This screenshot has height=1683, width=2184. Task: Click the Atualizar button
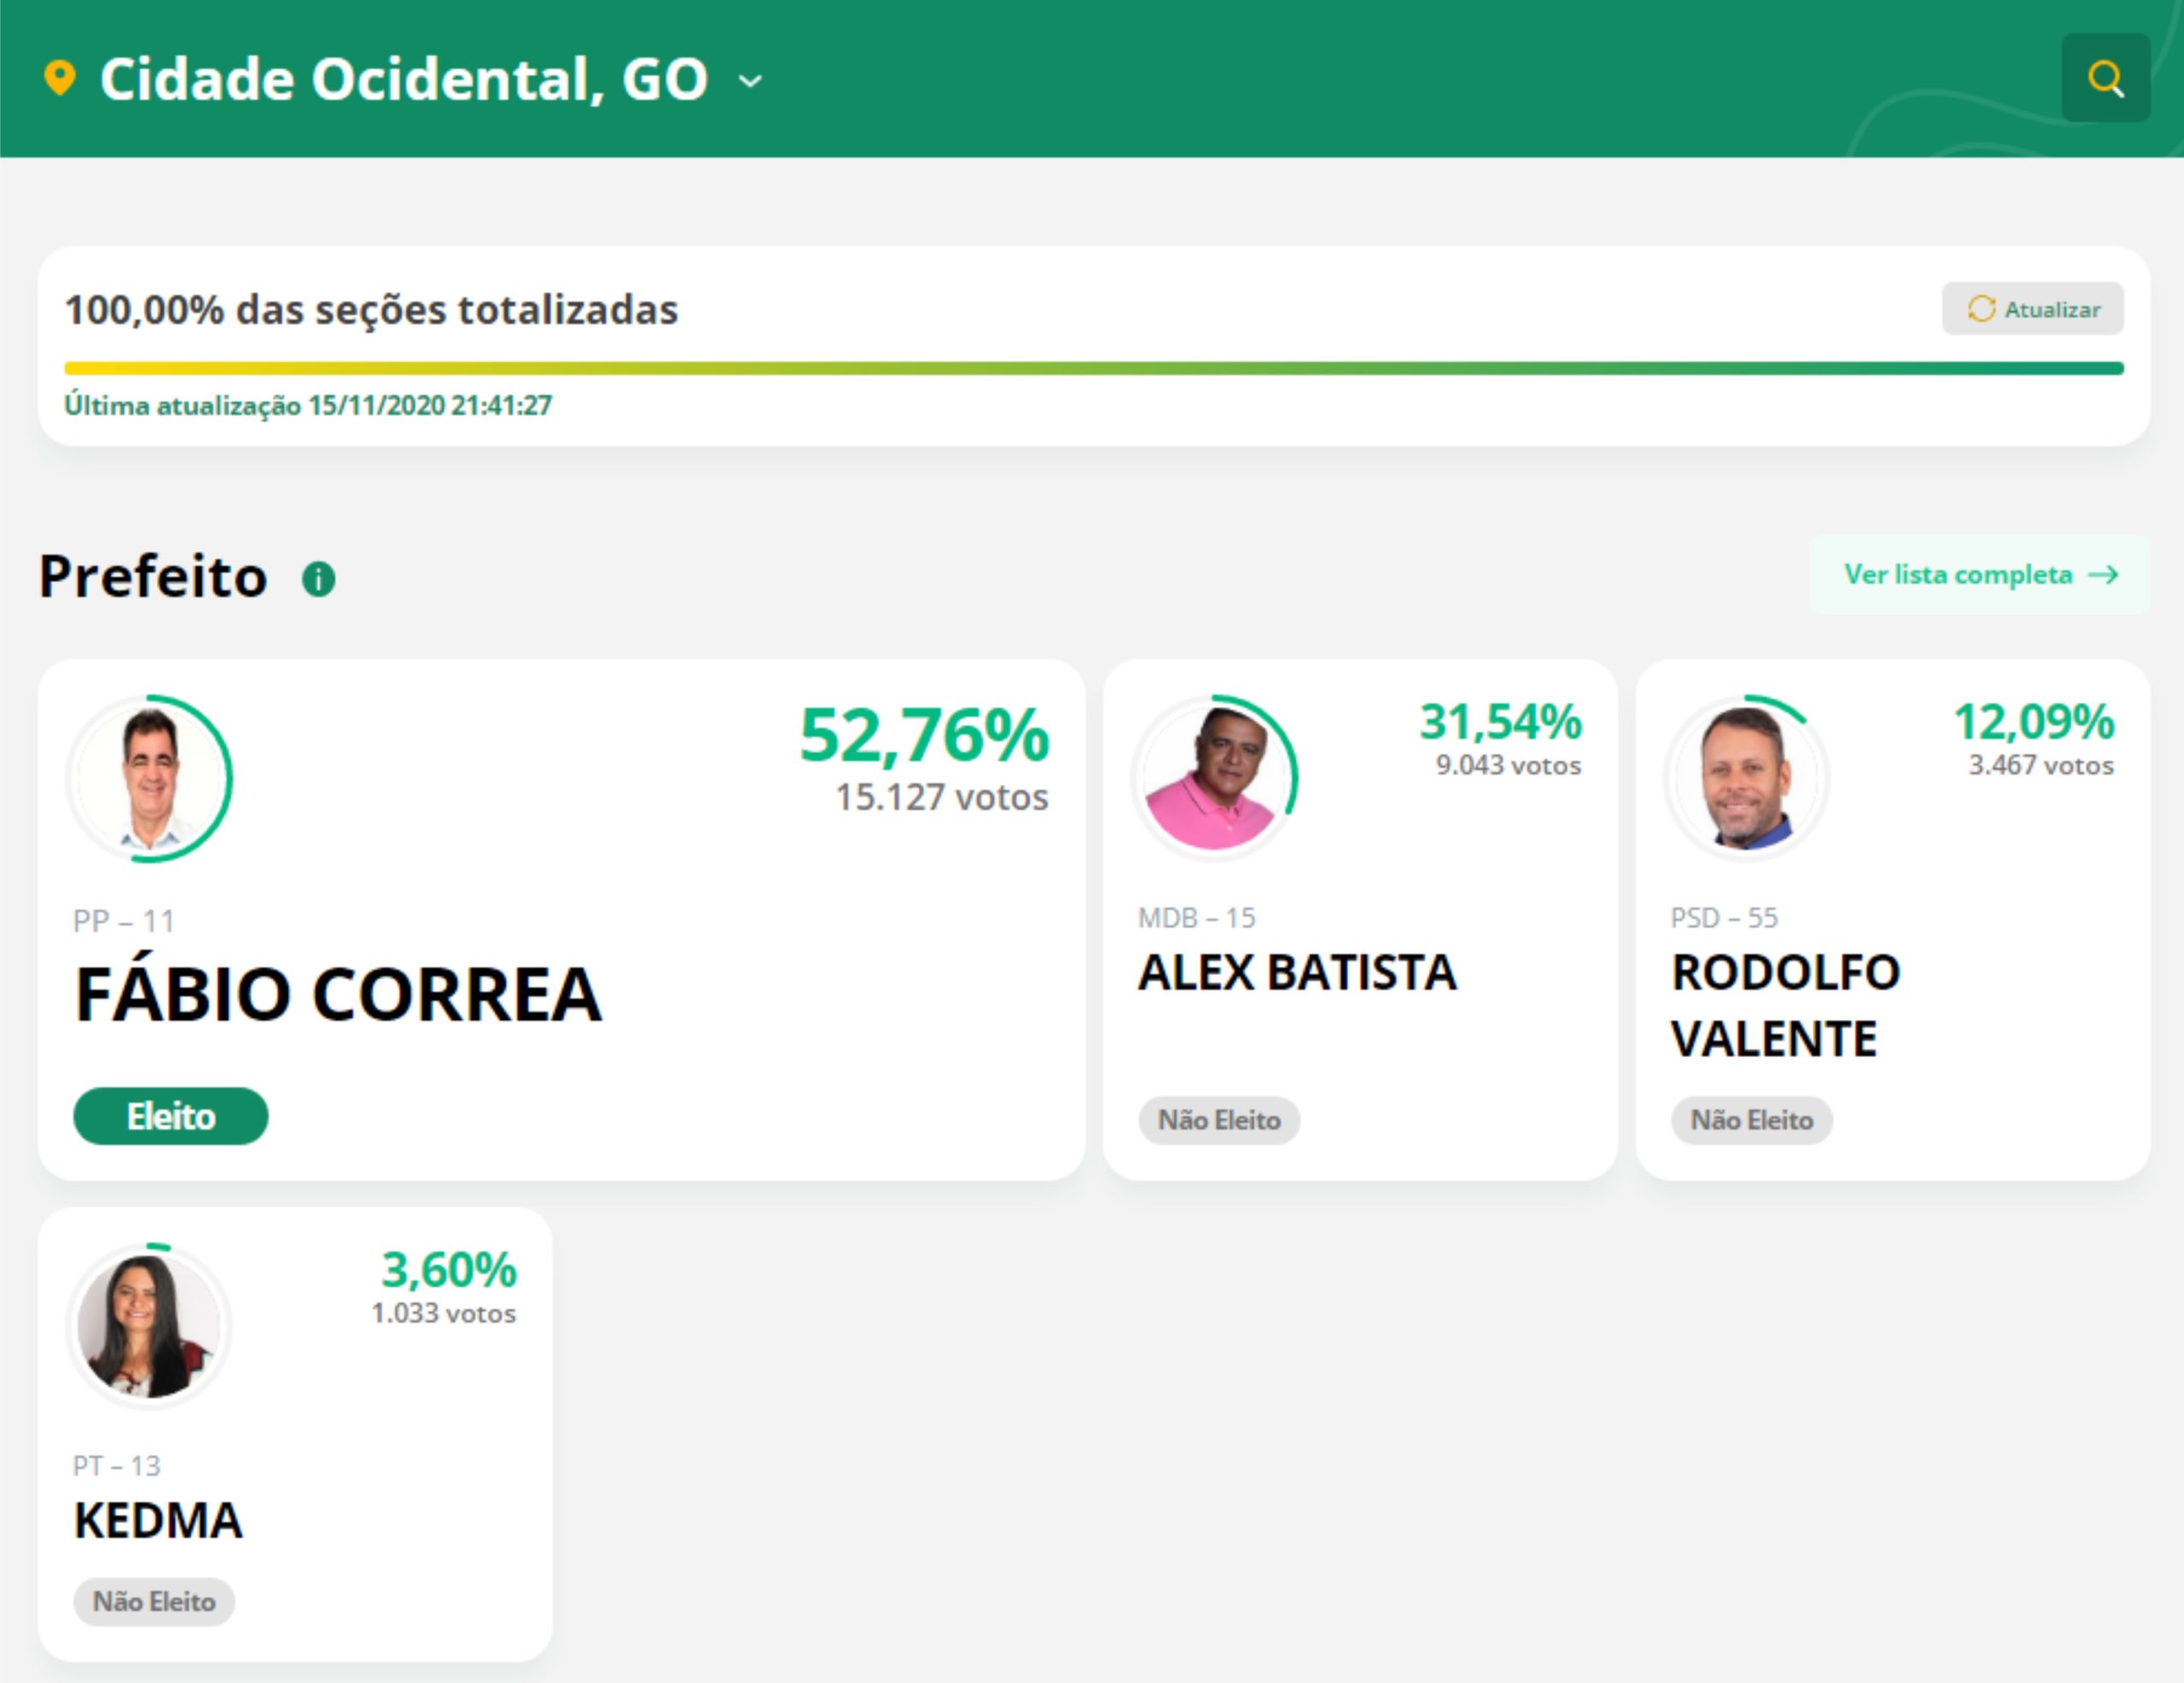[2032, 309]
